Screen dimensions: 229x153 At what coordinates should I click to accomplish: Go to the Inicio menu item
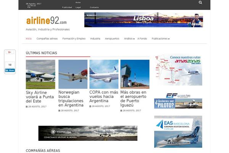[29, 39]
